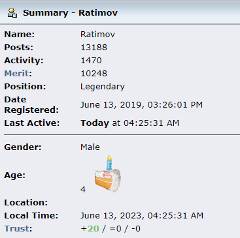240x238 pixels.
Task: Click the merit value '10248'
Action: pyautogui.click(x=94, y=74)
